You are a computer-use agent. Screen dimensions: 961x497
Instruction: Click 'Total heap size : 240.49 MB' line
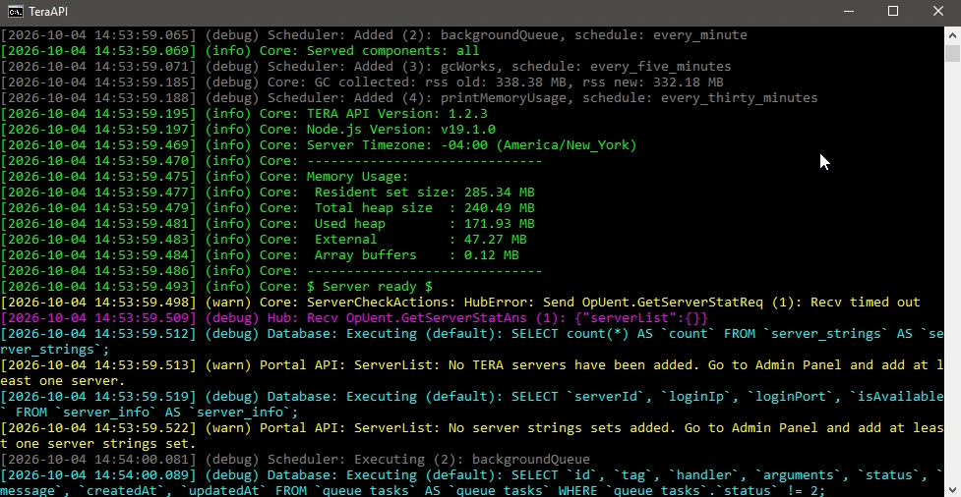pyautogui.click(x=268, y=208)
